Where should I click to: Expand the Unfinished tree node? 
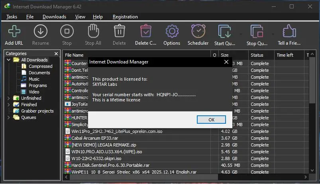pos(9,98)
